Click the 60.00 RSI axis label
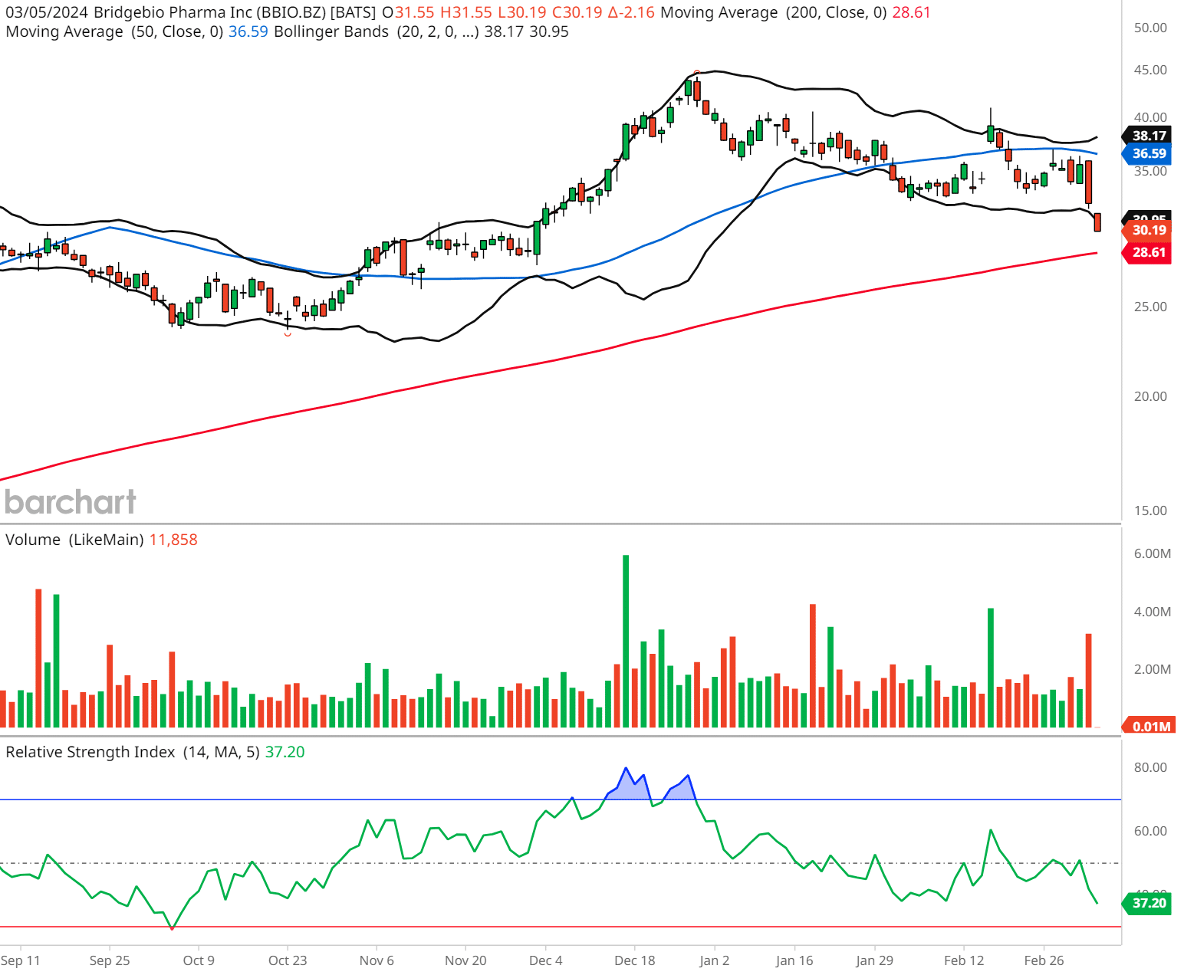Screen dimensions: 1184x975 tap(1150, 831)
